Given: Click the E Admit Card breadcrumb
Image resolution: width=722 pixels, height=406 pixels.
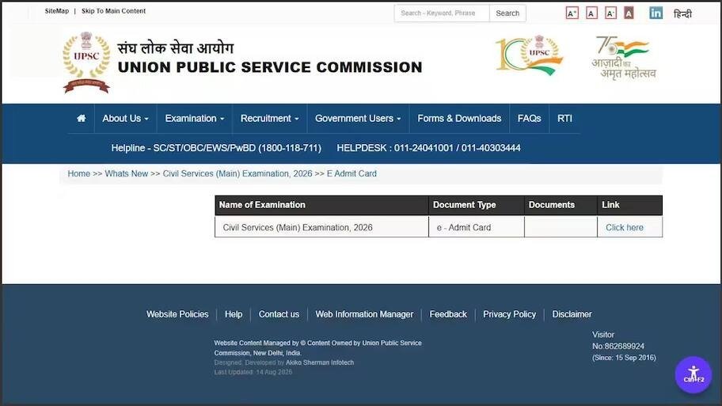Looking at the screenshot, I should pos(351,173).
